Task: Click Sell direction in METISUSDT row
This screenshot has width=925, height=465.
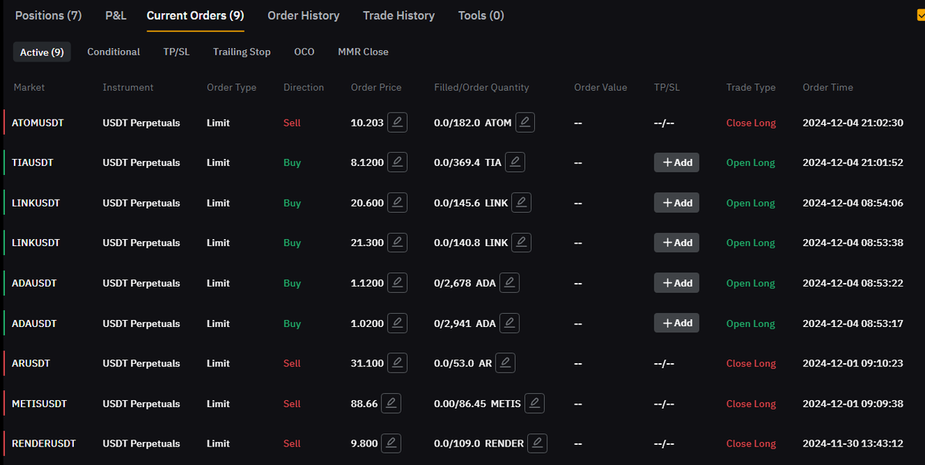Action: (292, 403)
